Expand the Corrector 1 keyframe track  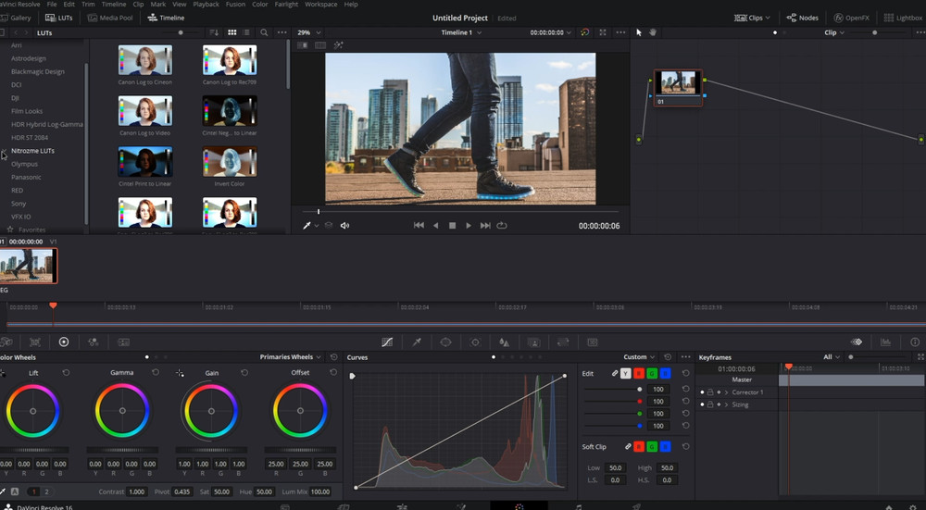726,392
